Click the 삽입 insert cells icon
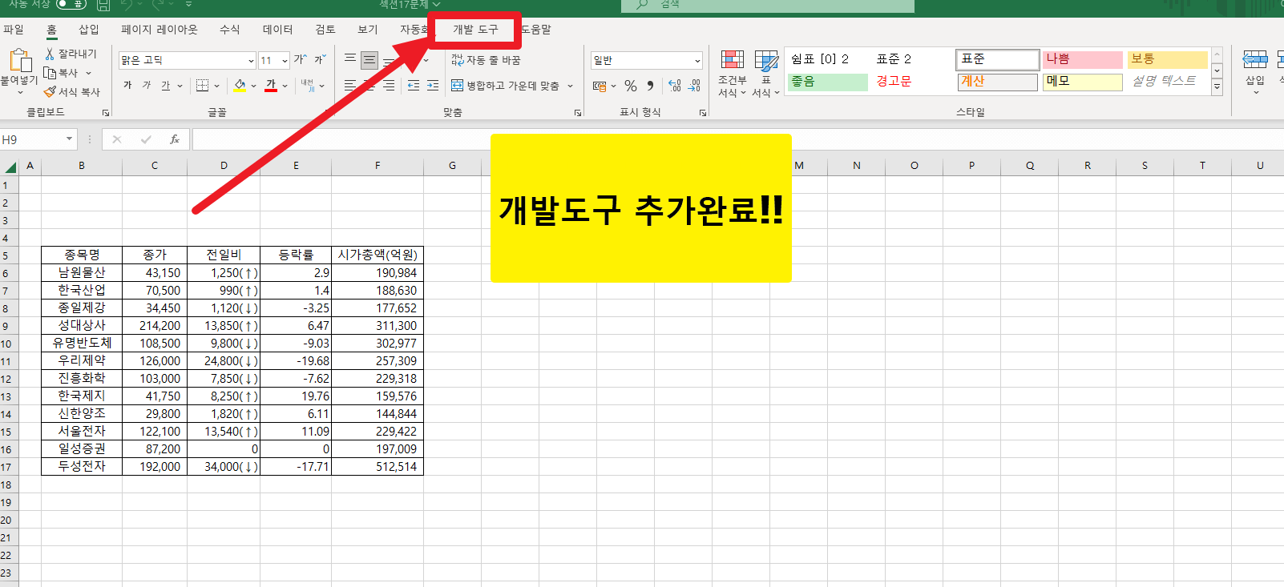The height and width of the screenshot is (587, 1284). [1255, 60]
